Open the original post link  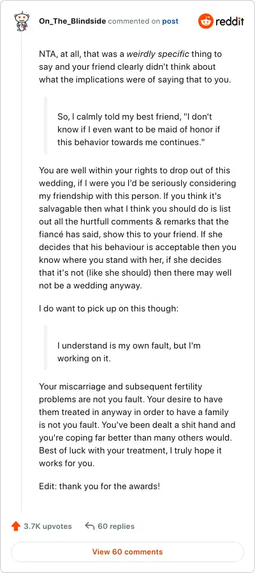pyautogui.click(x=170, y=21)
